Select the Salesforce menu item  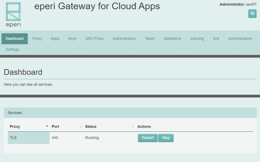click(x=172, y=39)
